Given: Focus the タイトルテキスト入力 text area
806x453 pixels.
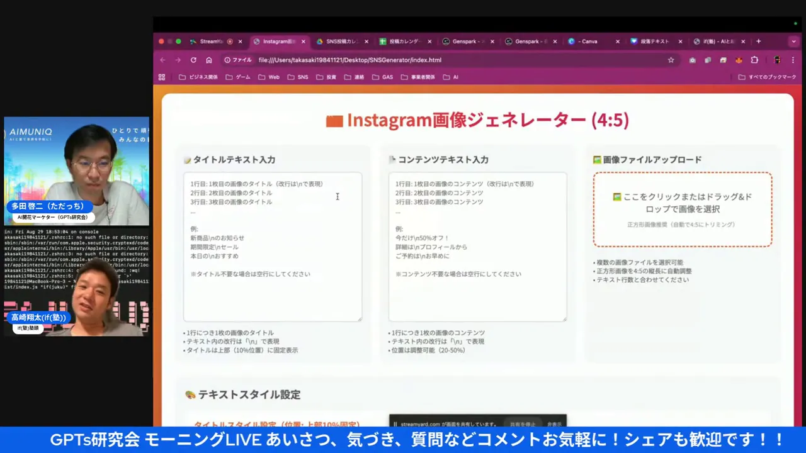Looking at the screenshot, I should point(272,246).
